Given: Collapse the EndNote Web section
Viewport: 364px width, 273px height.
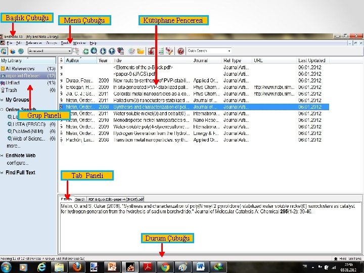Looking at the screenshot, I should coord(2,156).
